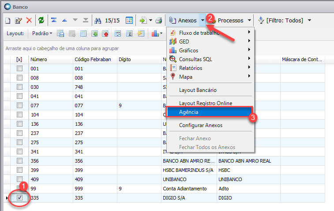This screenshot has height=211, width=334.
Task: Click the Máscara de Cont... column header
Action: click(303, 59)
